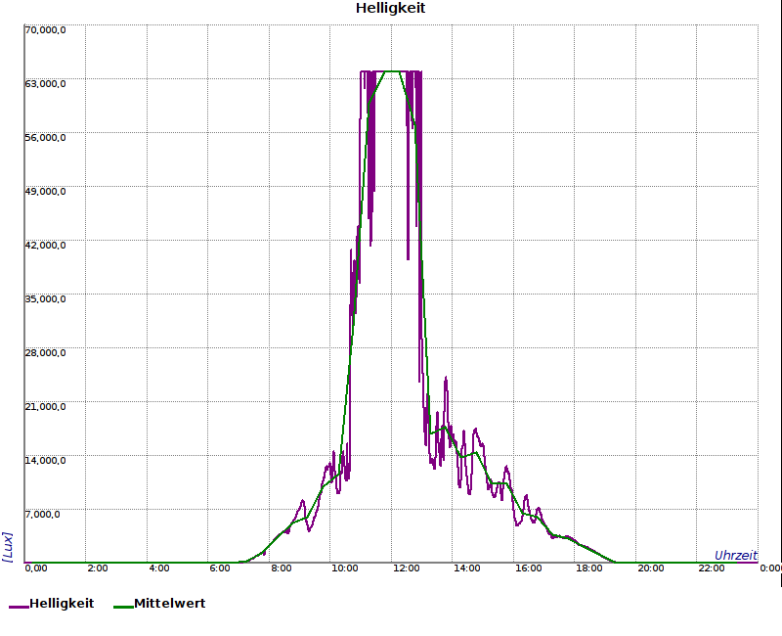The image size is (782, 636).
Task: Click the y-axis label "42,000,0"
Action: pyautogui.click(x=45, y=246)
